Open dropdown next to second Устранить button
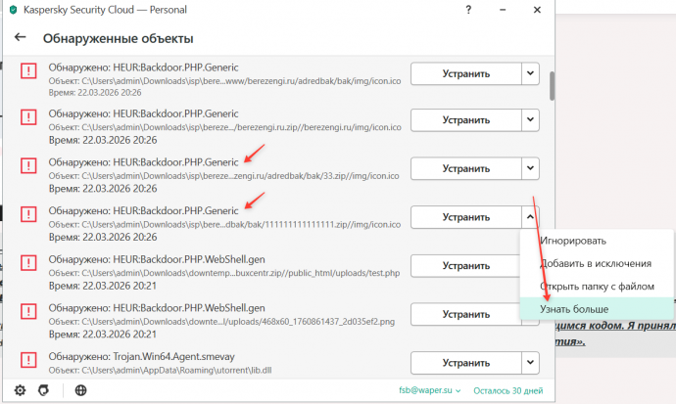 [x=530, y=120]
